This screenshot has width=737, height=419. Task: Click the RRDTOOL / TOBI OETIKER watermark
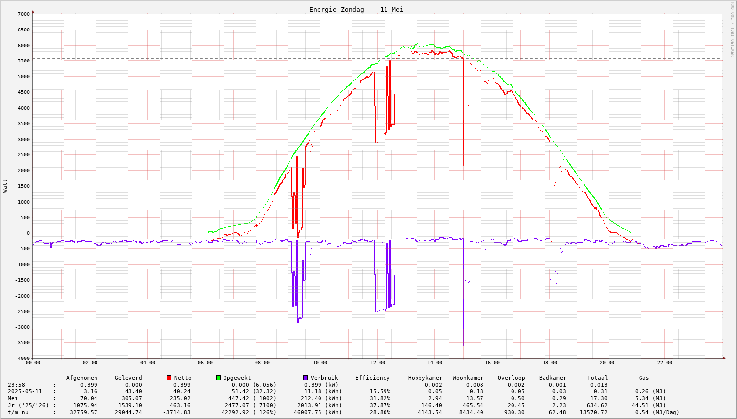(732, 29)
